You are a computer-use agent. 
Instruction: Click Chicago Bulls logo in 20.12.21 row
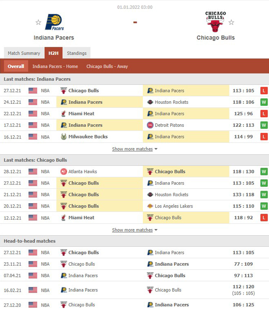[x=64, y=206]
